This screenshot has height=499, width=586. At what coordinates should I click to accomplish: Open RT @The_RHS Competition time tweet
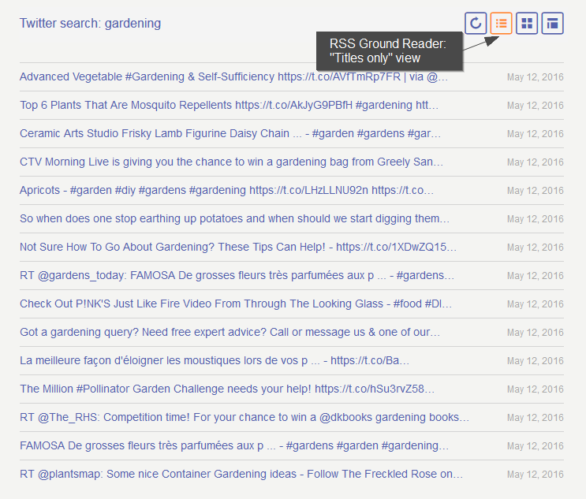pos(244,417)
